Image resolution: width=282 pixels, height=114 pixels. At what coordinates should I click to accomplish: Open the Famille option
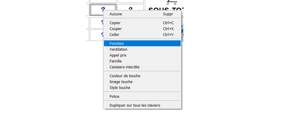point(115,61)
